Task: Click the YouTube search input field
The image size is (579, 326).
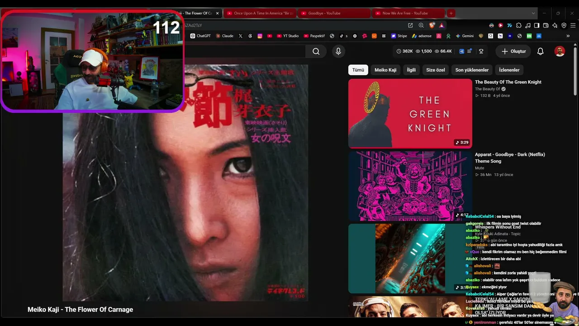Action: [x=245, y=52]
